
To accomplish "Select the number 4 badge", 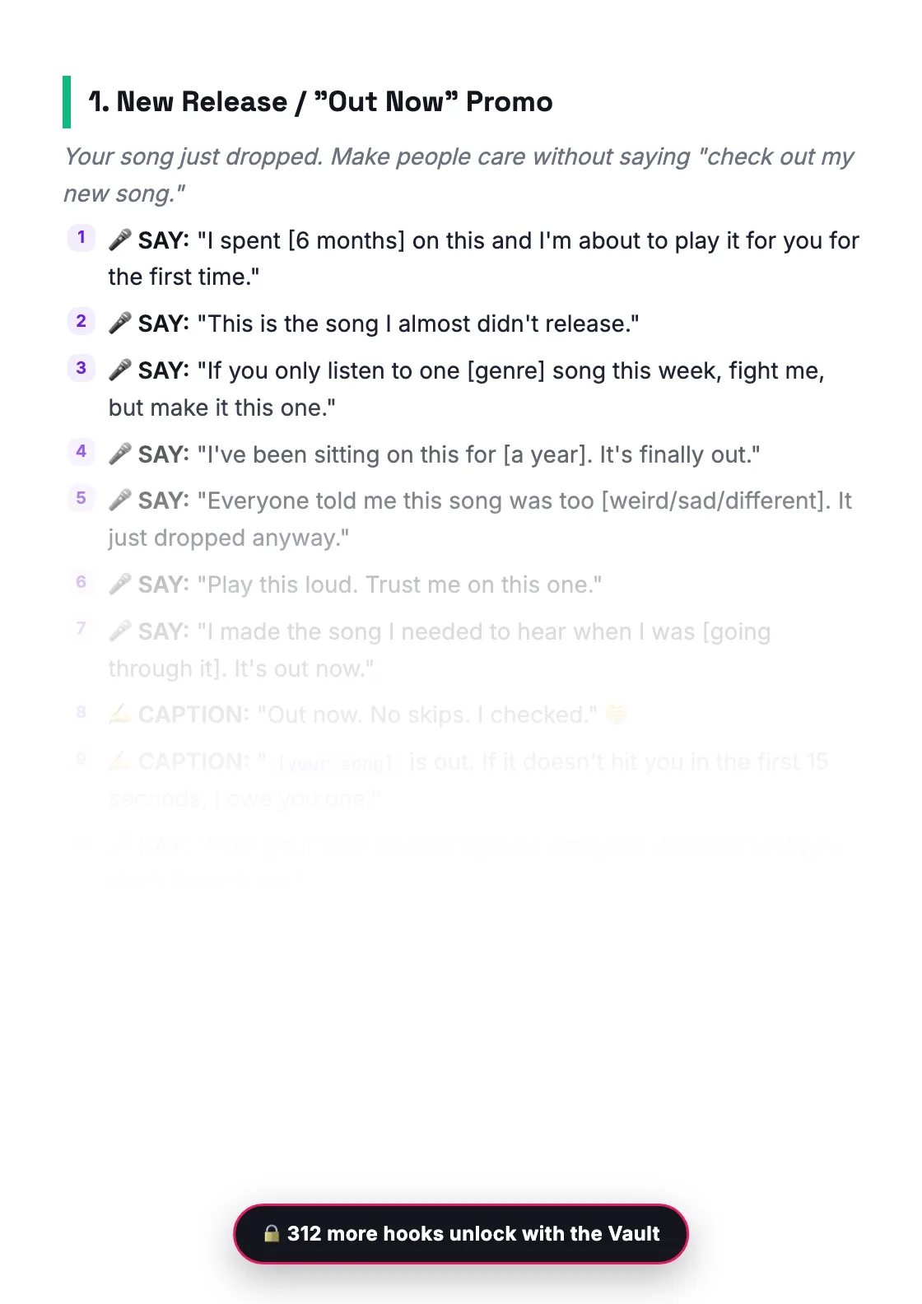I will 81,451.
